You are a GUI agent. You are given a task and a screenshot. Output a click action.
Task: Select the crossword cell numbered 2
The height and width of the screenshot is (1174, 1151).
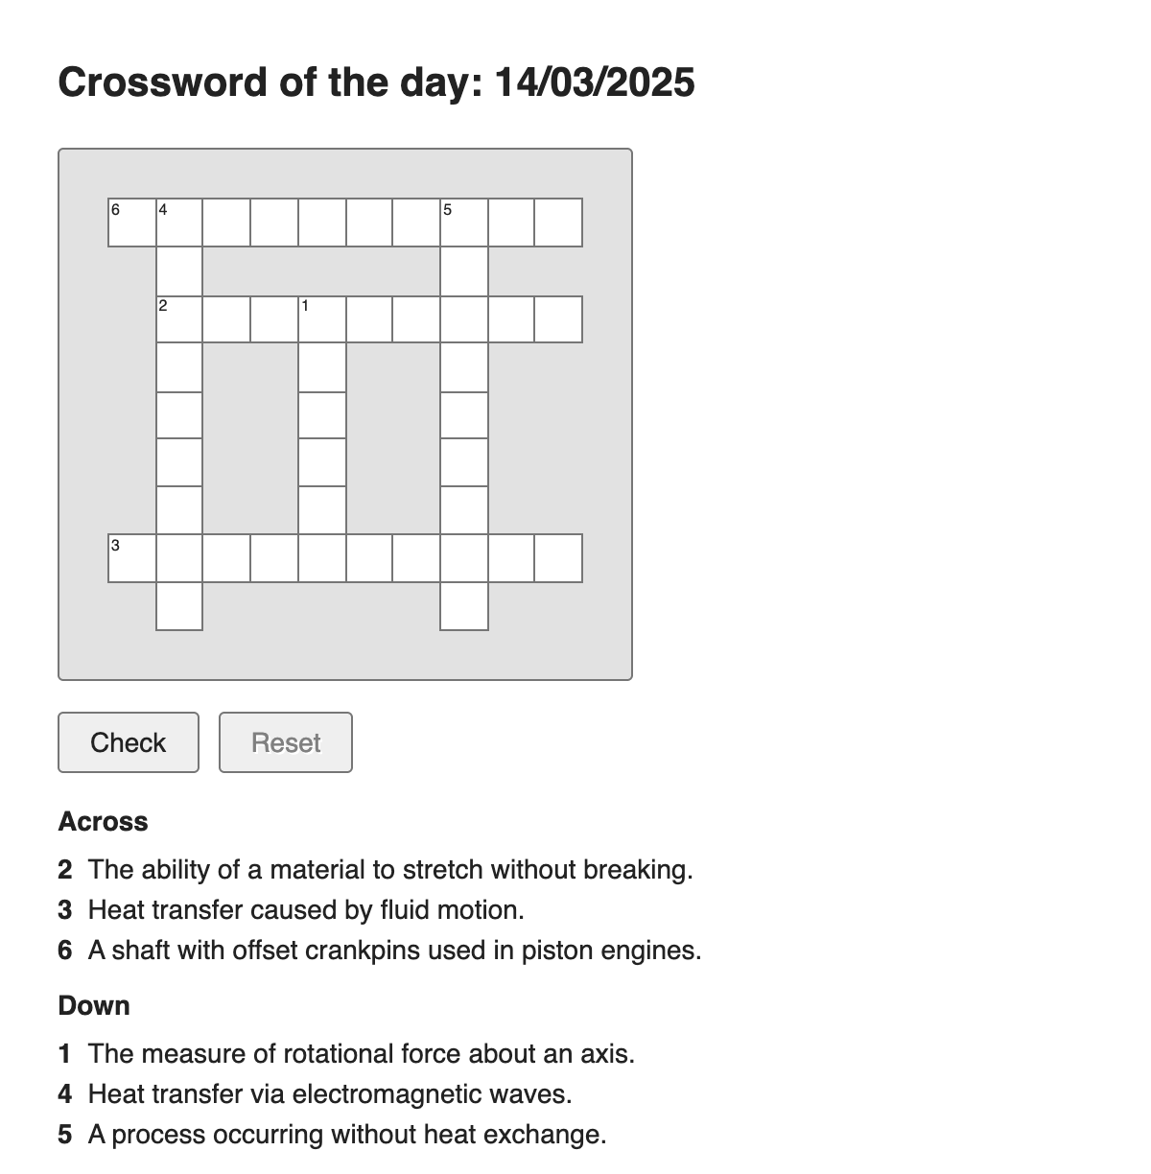pyautogui.click(x=179, y=319)
